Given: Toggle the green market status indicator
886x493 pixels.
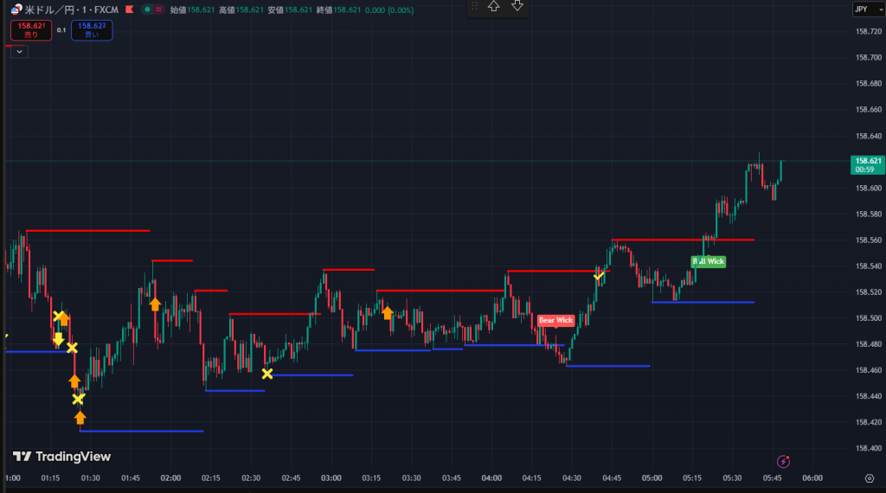Looking at the screenshot, I should (x=148, y=10).
